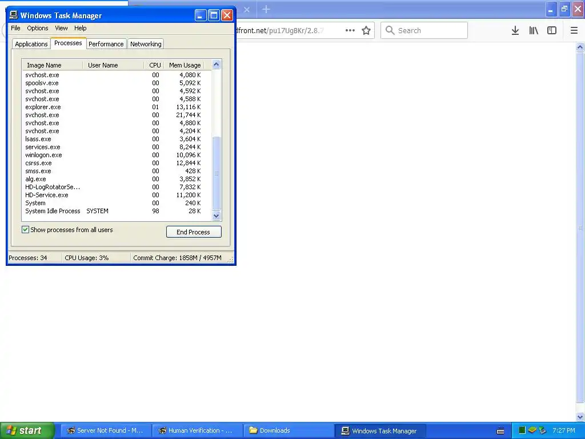Select the Processes tab

click(68, 43)
